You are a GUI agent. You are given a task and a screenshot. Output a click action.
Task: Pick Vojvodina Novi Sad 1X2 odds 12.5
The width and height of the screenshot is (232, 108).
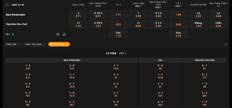118,24
